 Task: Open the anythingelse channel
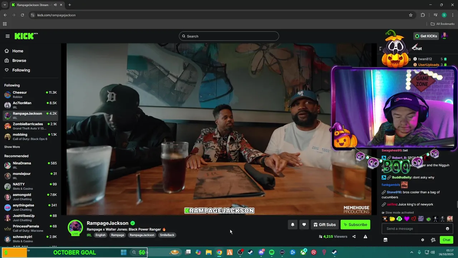click(x=30, y=207)
